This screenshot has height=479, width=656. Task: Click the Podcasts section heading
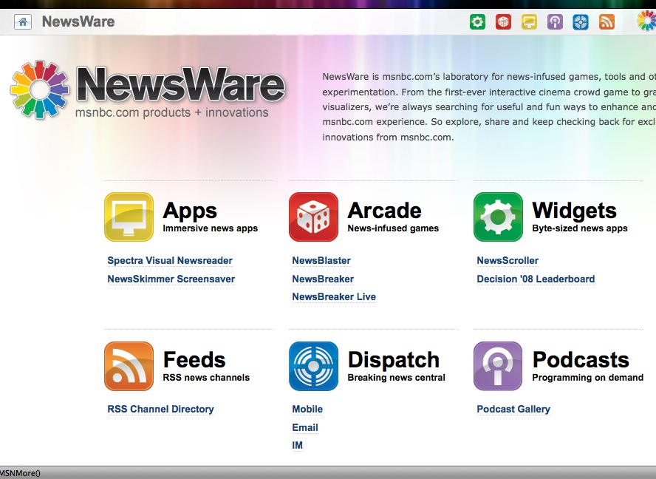(581, 360)
